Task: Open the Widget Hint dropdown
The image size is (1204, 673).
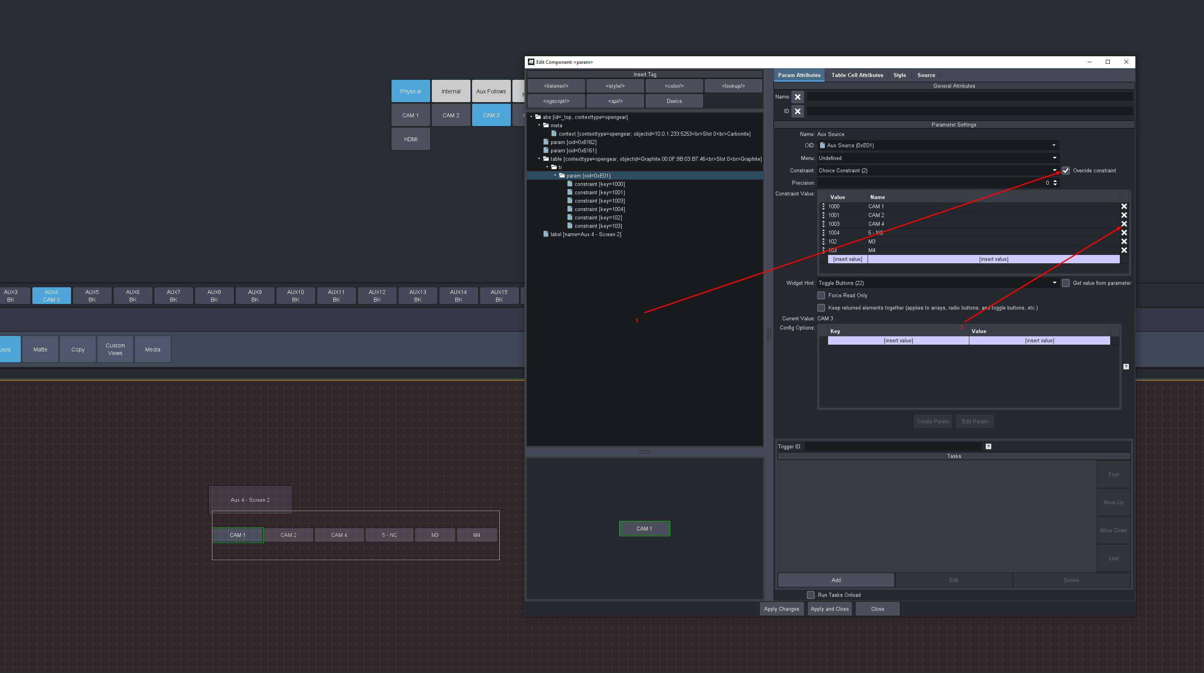Action: tap(1054, 283)
